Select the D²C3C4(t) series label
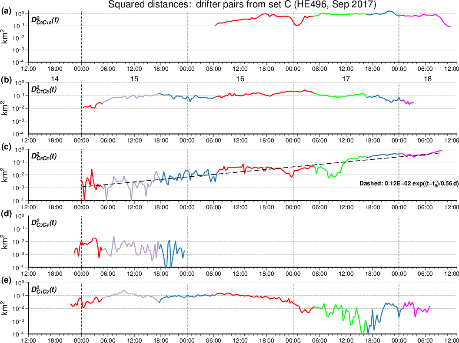The image size is (459, 343). tap(43, 223)
